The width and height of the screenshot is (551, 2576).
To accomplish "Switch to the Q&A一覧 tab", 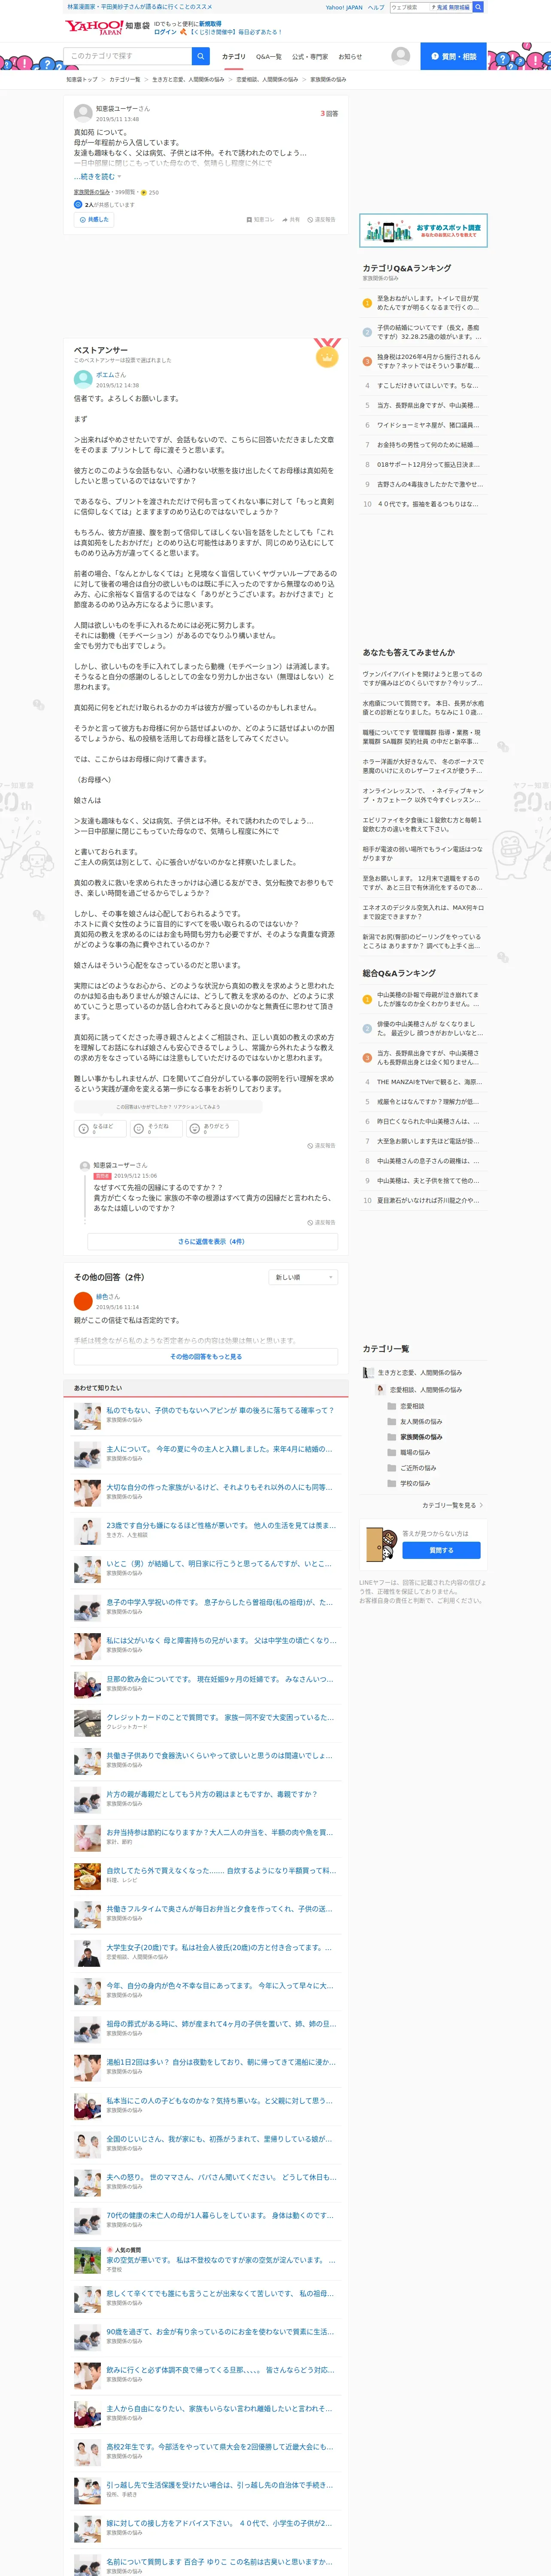I will click(269, 57).
